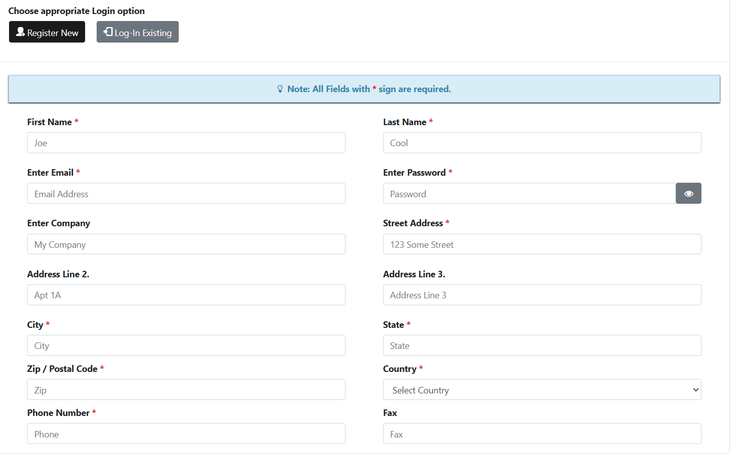Click the Password input field
This screenshot has height=455, width=743.
pyautogui.click(x=529, y=194)
